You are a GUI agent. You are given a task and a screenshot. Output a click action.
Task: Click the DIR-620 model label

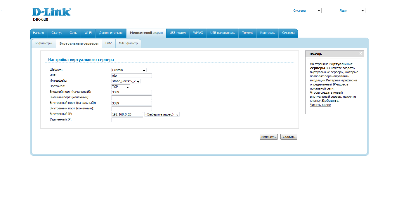41,20
